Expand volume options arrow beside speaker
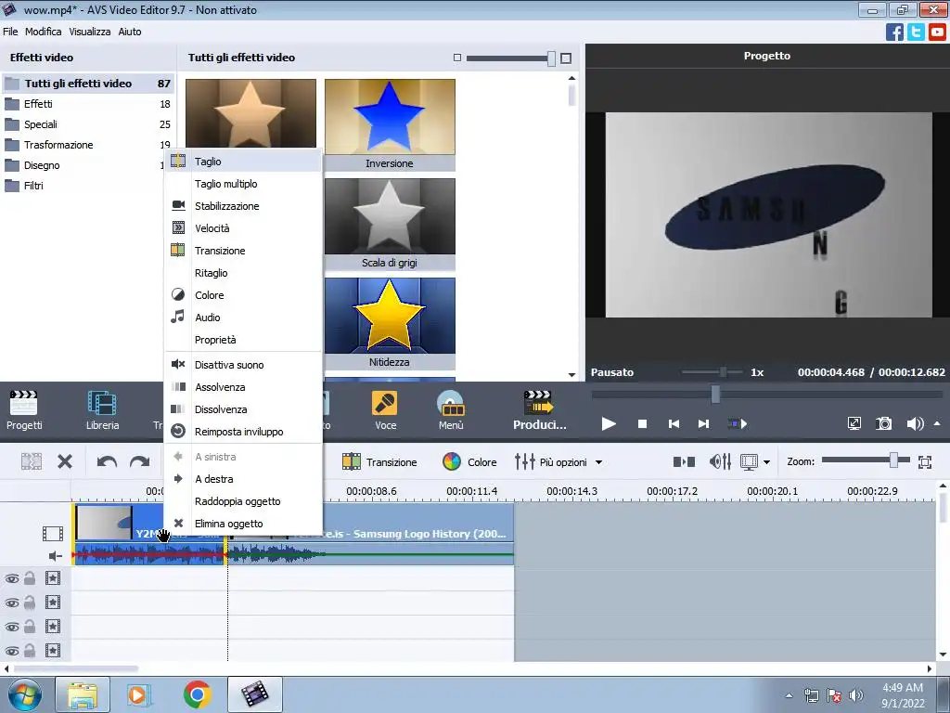The image size is (950, 713). [x=937, y=423]
